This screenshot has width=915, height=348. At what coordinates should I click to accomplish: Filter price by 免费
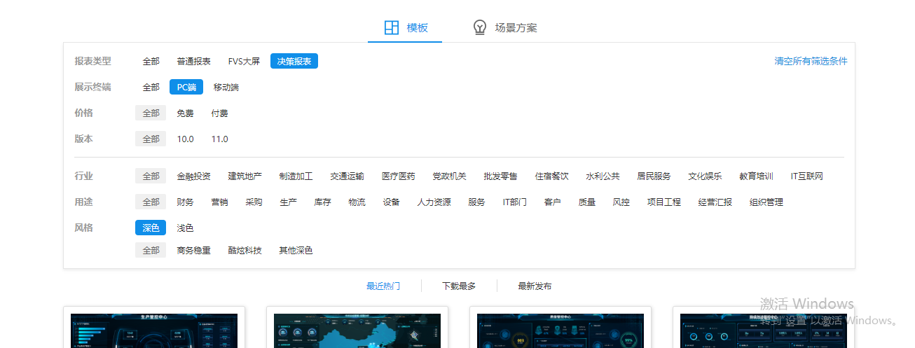pos(185,113)
